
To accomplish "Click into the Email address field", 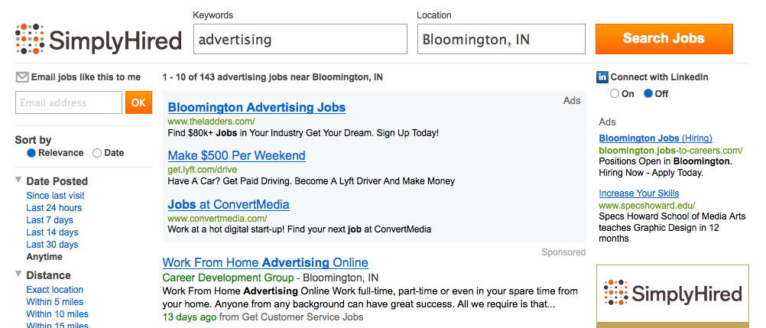I will pos(69,102).
